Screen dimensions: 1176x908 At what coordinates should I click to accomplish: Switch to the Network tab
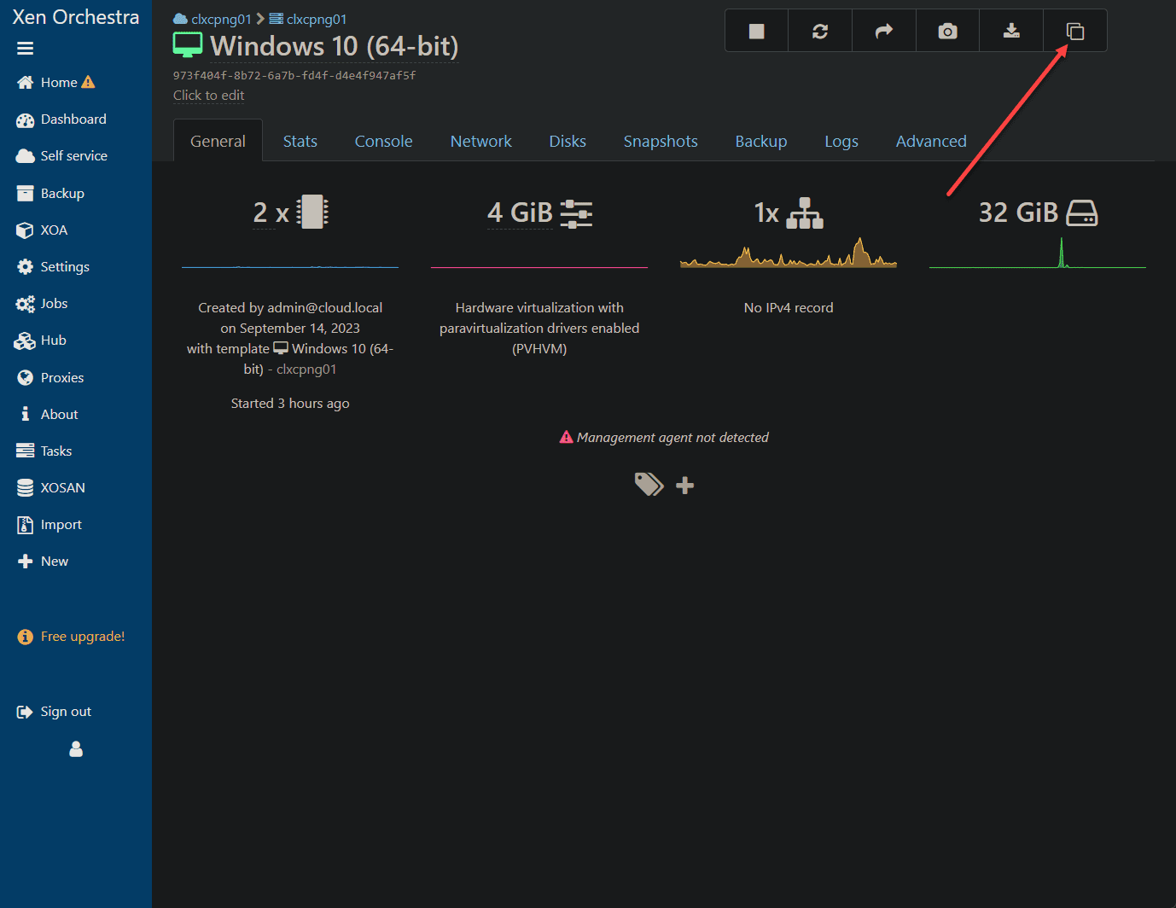point(481,142)
